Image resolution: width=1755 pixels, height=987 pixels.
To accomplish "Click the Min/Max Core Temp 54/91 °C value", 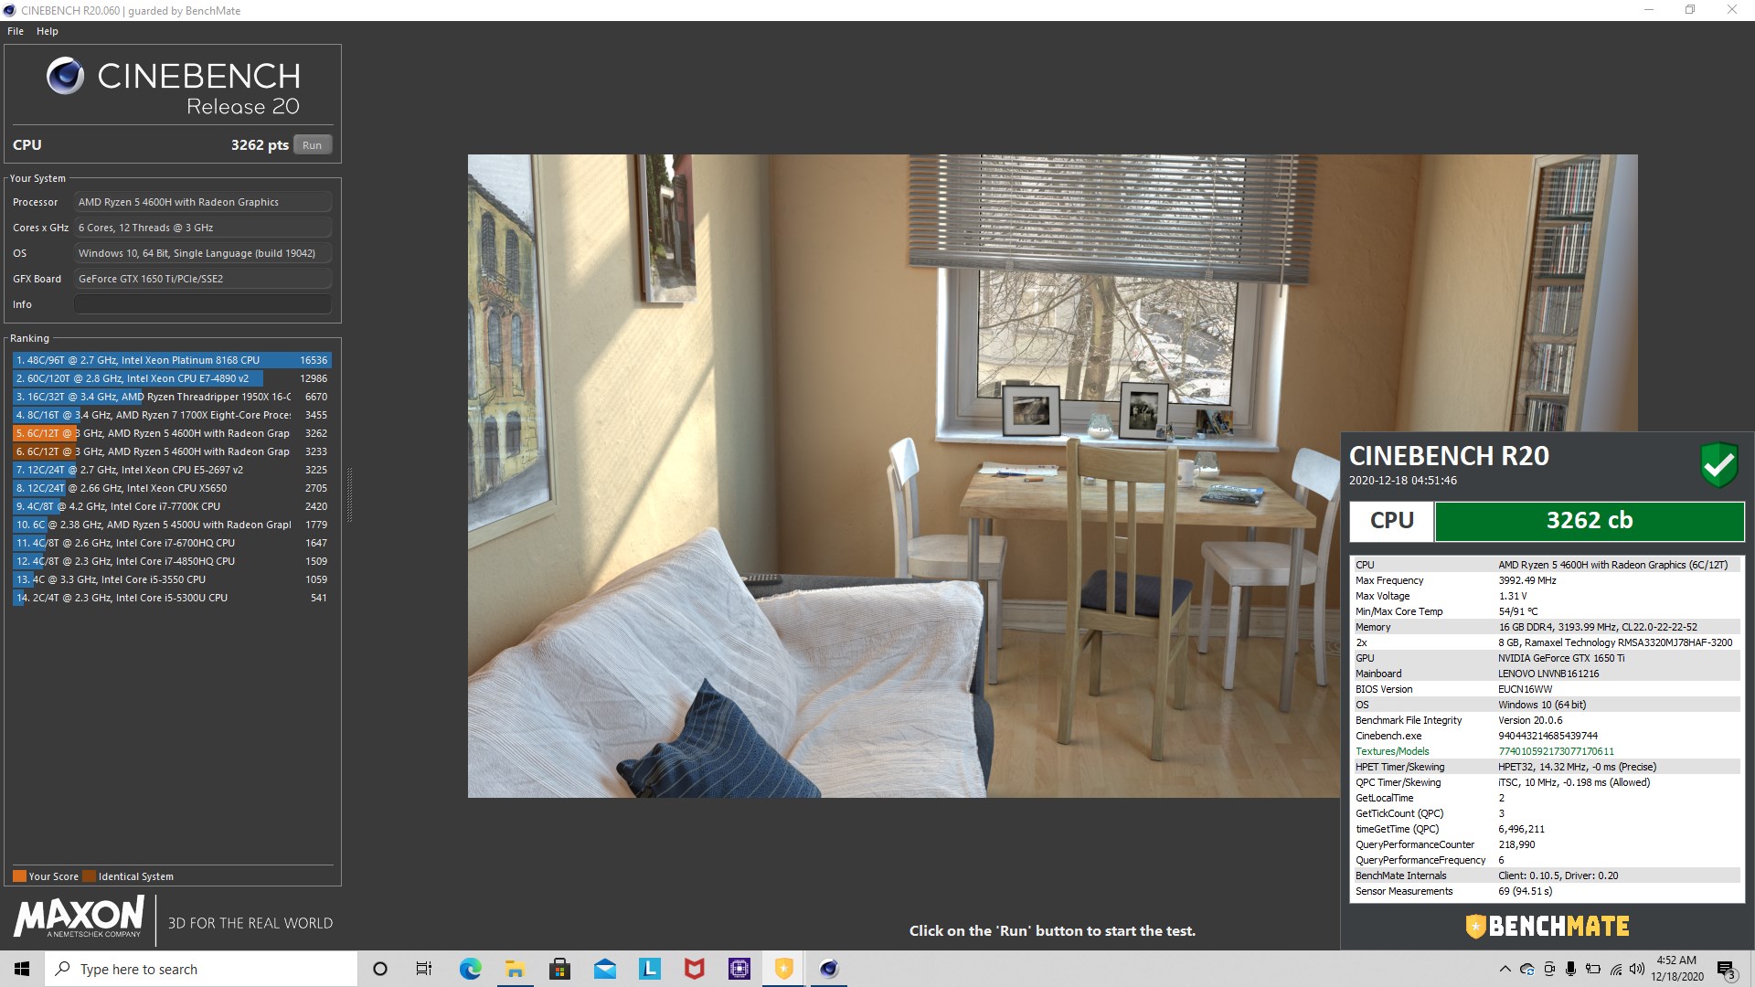I will [x=1517, y=611].
